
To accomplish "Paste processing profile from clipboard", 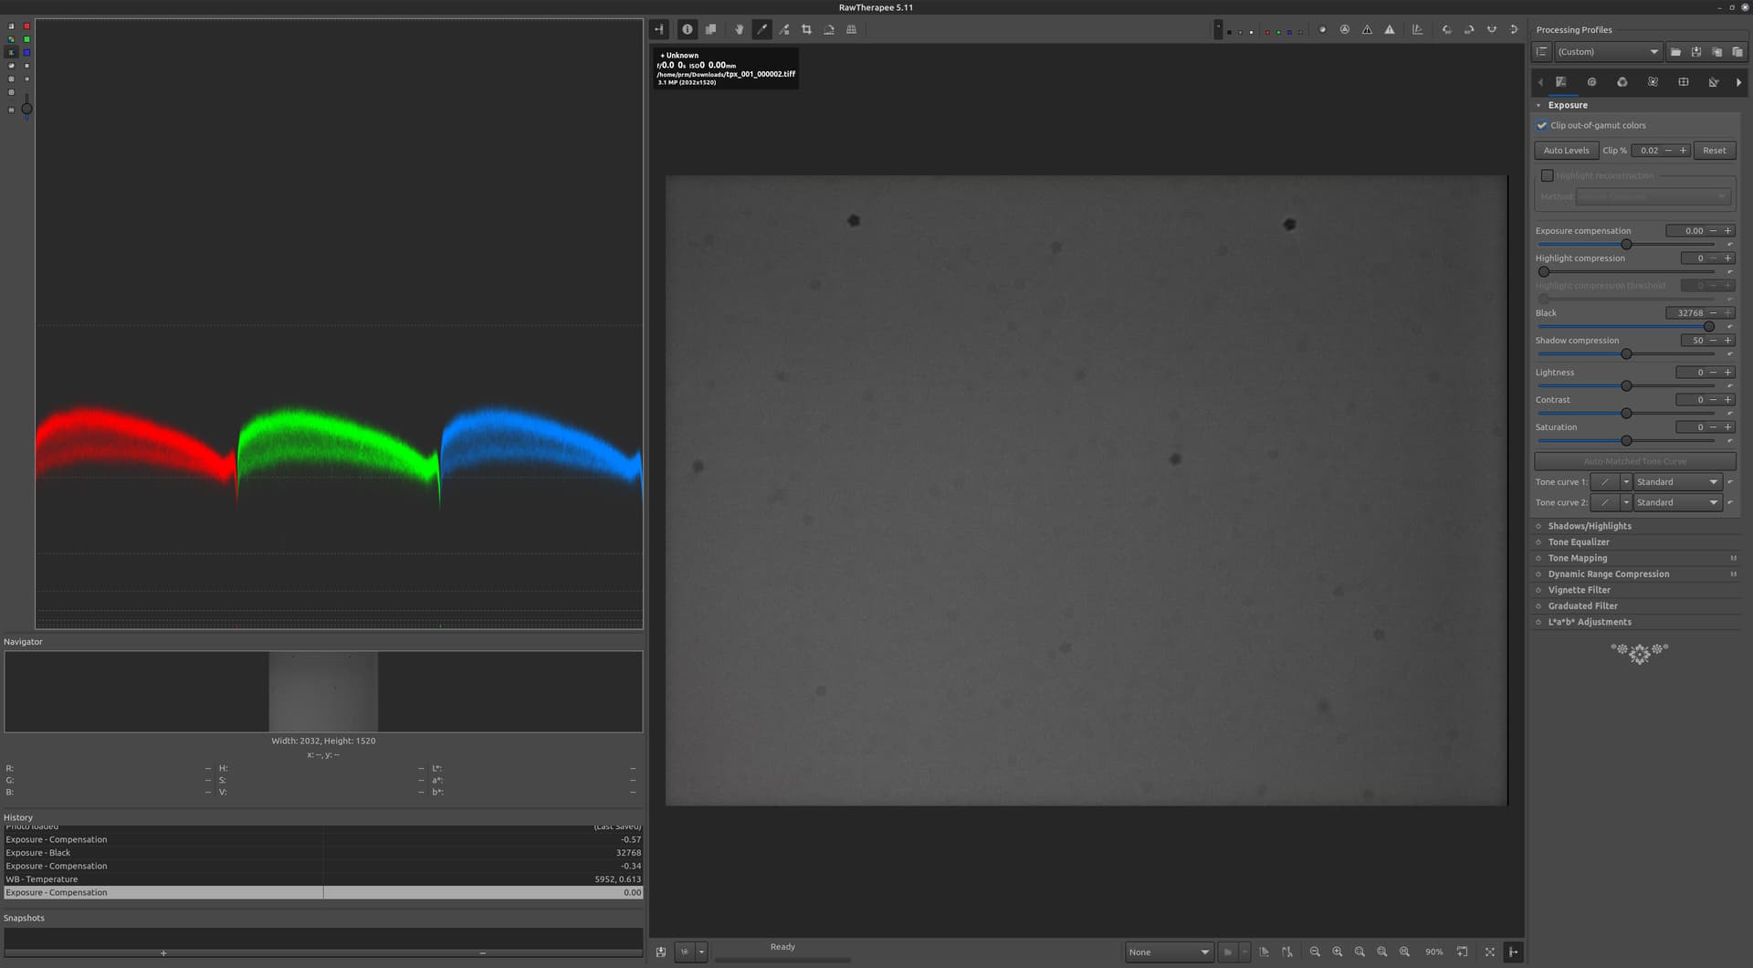I will point(1737,52).
